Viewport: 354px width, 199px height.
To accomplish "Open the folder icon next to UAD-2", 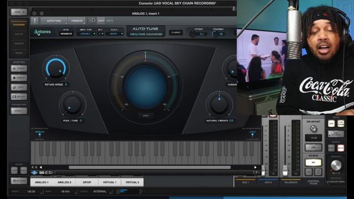I will tap(50, 173).
